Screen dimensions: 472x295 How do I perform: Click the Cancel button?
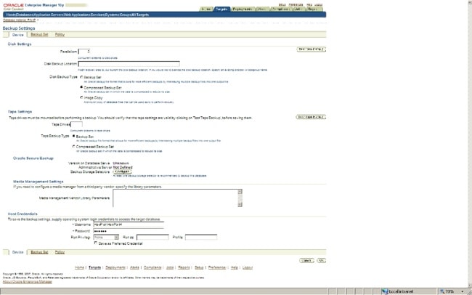pyautogui.click(x=306, y=260)
